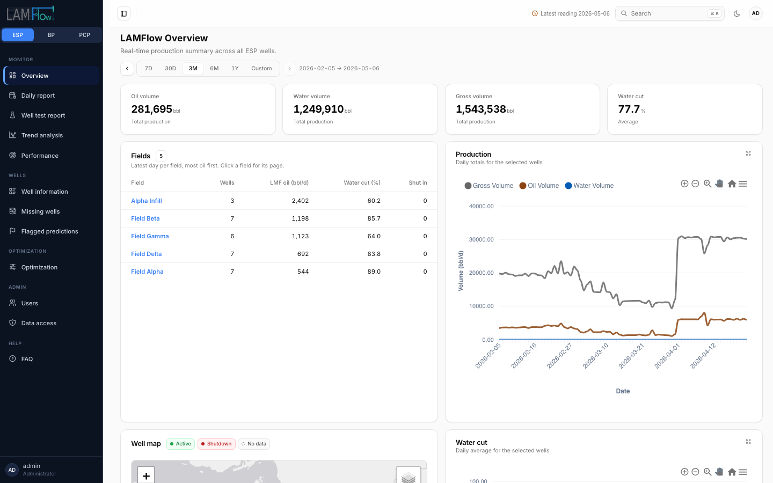
Task: Open Missing wells page
Action: (52, 211)
